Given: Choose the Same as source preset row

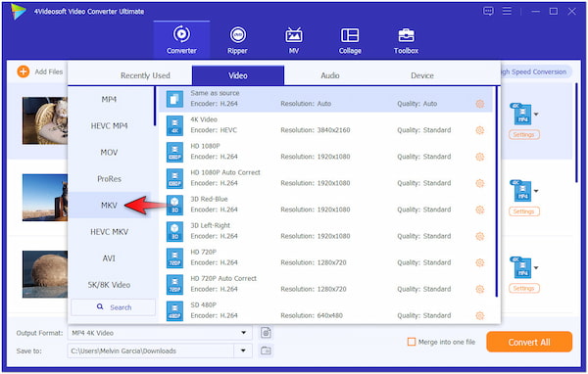Looking at the screenshot, I should point(325,99).
